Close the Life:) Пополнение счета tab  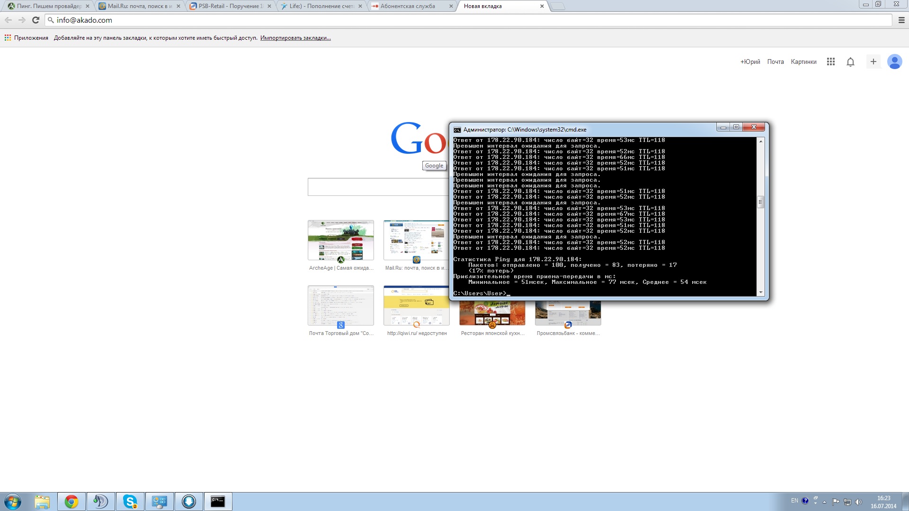tap(360, 6)
